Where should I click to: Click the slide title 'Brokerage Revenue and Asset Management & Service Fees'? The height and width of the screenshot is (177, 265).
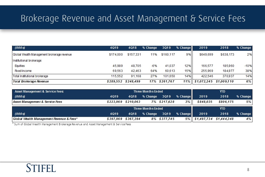pyautogui.click(x=133, y=18)
